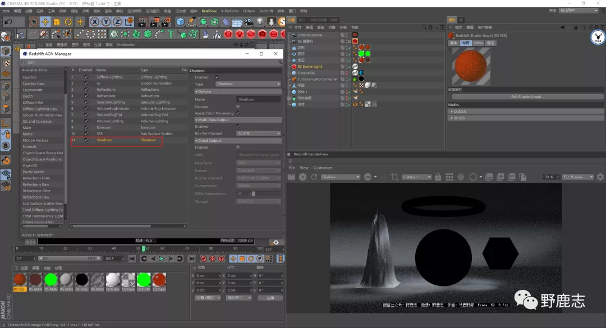Disable Apply Color Processing checkbox
Image resolution: width=606 pixels, height=328 pixels.
coord(238,113)
